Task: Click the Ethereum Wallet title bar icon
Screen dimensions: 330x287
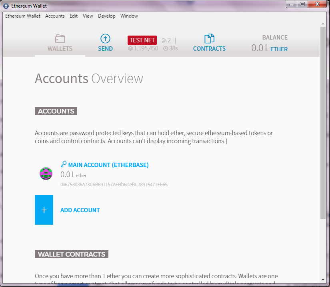Action: (6, 6)
